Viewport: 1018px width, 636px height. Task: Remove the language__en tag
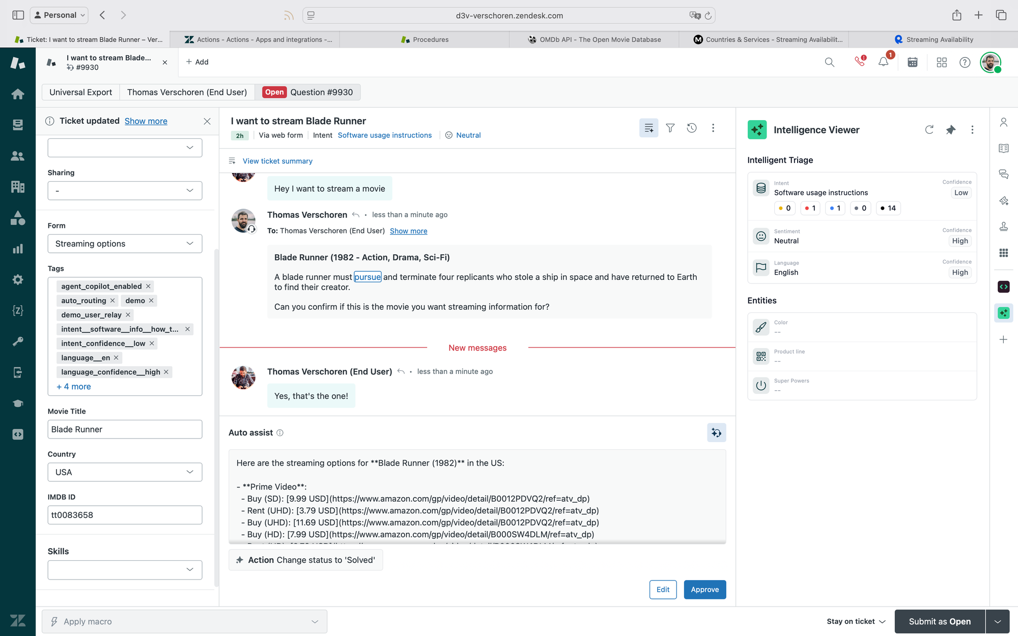pyautogui.click(x=116, y=358)
